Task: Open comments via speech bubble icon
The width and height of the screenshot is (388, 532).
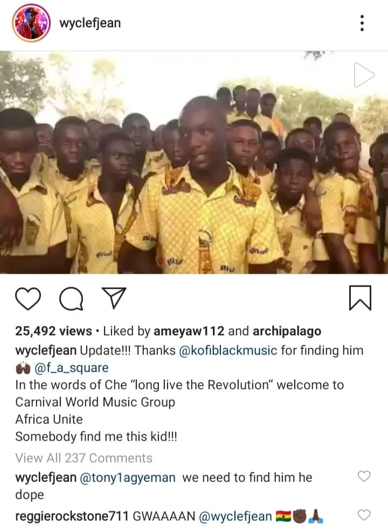Action: pyautogui.click(x=71, y=298)
